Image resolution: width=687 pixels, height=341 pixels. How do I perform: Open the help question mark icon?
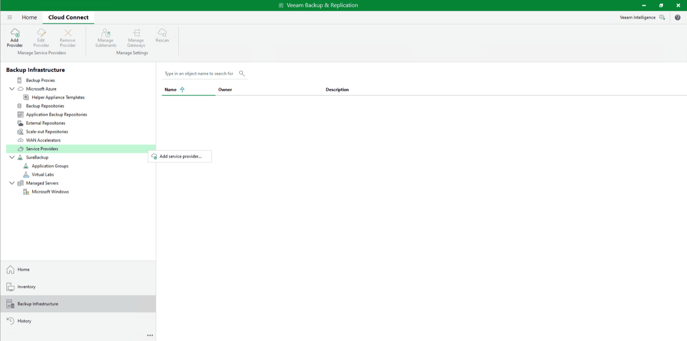point(678,17)
